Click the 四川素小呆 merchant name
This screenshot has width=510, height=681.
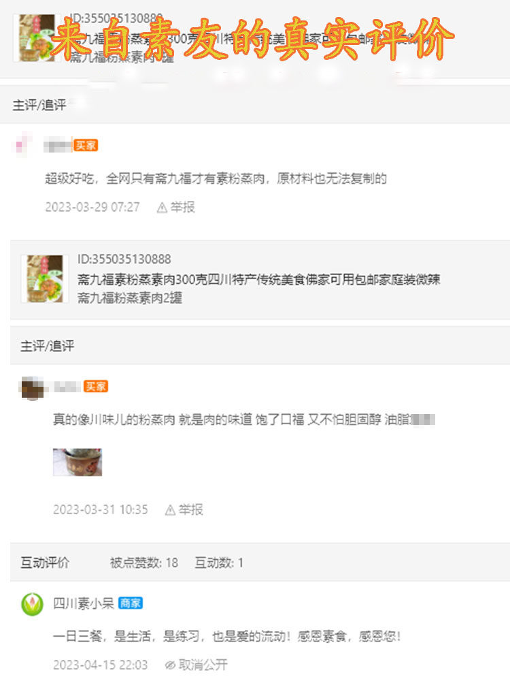[83, 603]
